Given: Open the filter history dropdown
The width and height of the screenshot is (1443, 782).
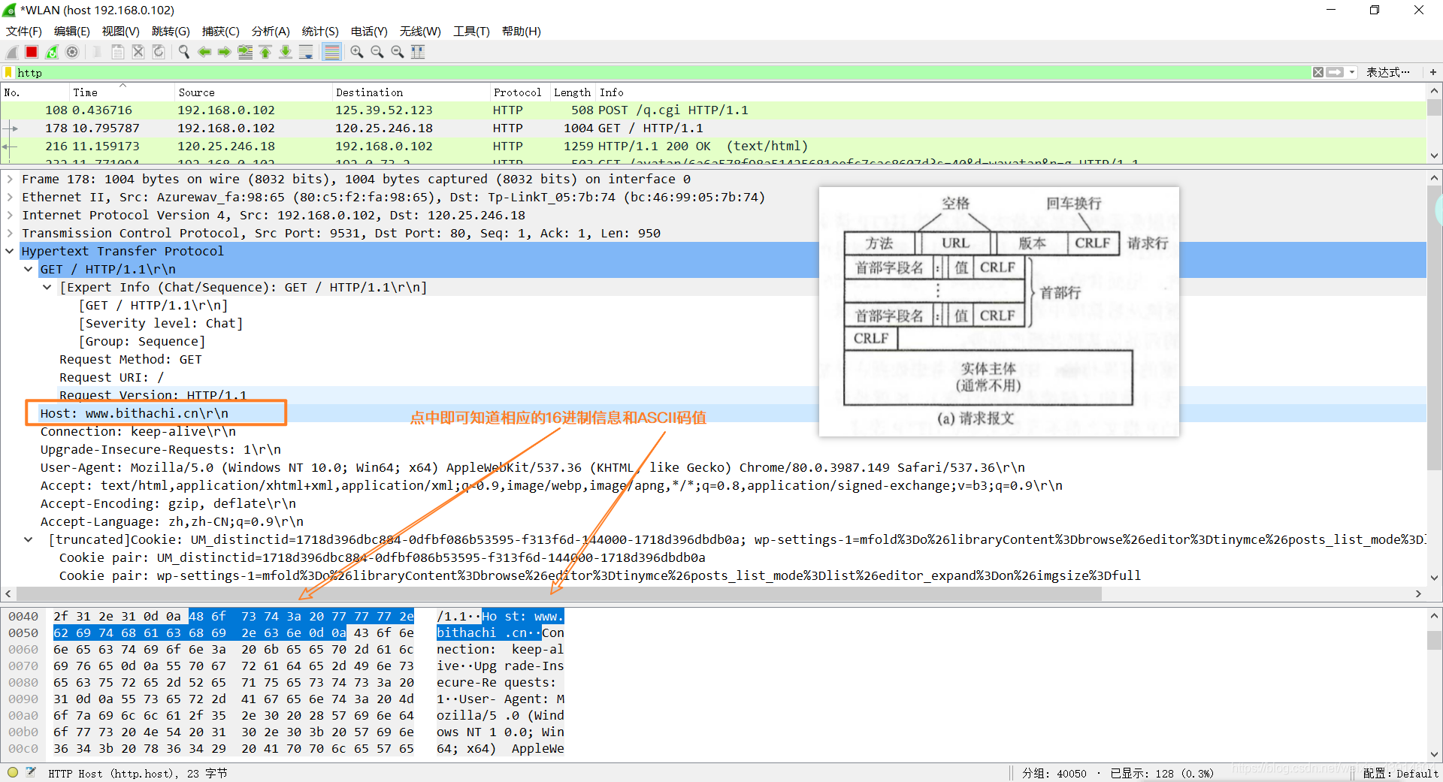Looking at the screenshot, I should coord(1352,72).
